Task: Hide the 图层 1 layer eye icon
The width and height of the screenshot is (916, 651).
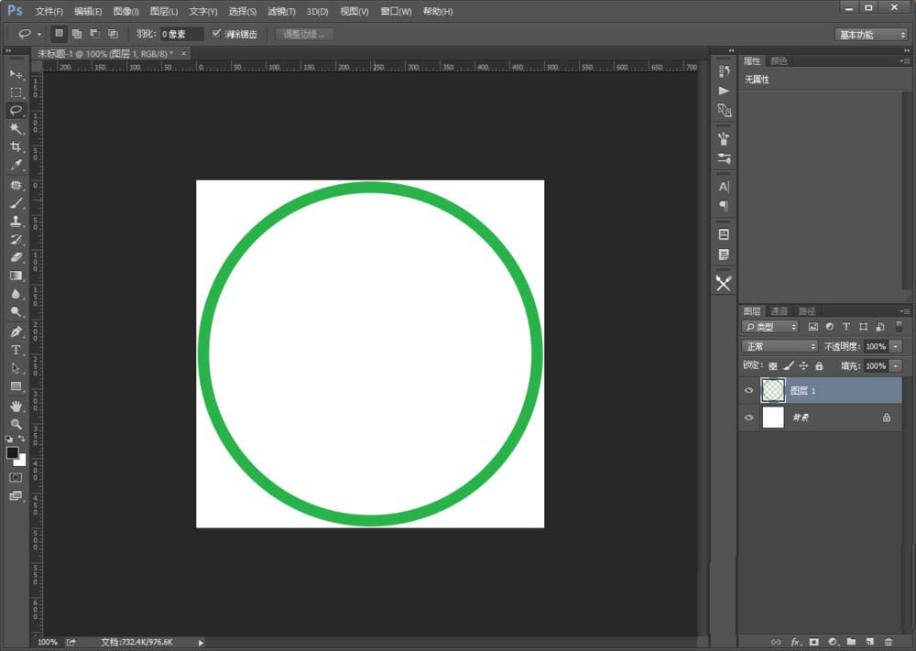Action: [x=749, y=389]
